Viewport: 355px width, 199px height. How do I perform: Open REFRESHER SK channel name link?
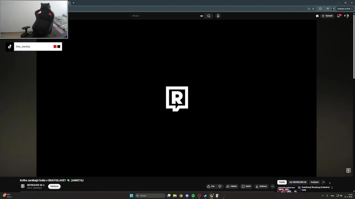pyautogui.click(x=35, y=185)
